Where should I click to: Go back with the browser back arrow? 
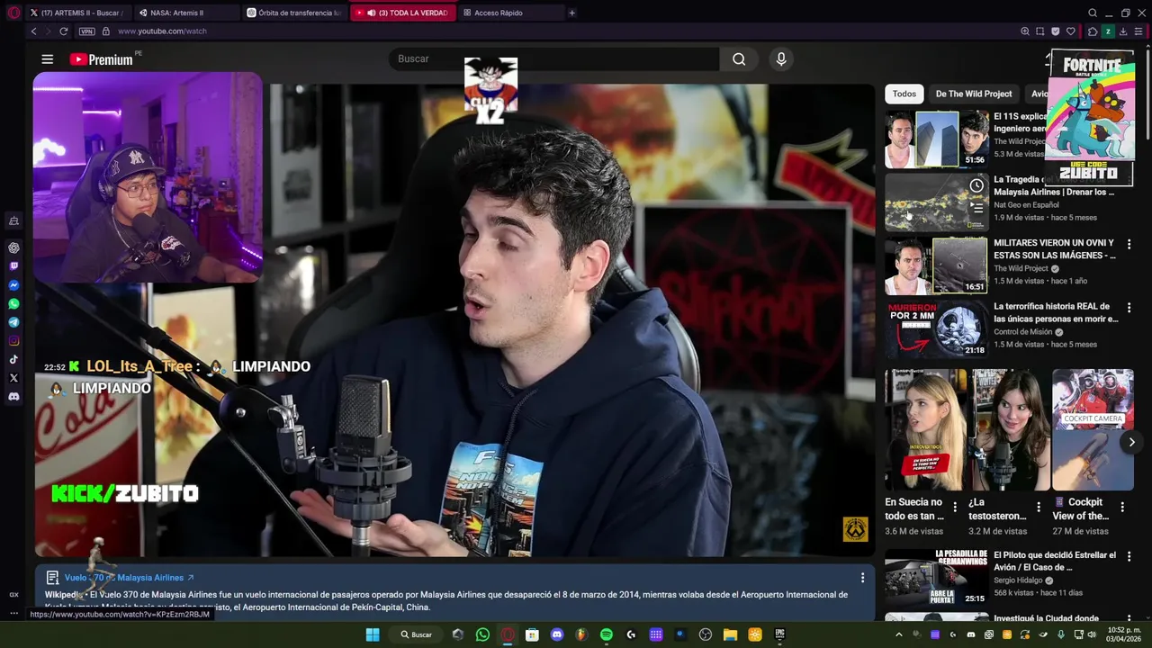pos(33,31)
